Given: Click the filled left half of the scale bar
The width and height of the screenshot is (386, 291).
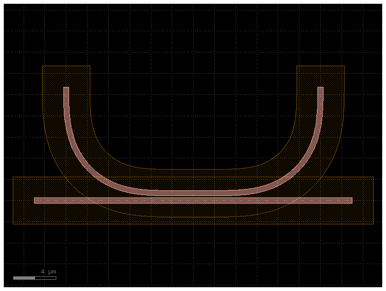Looking at the screenshot, I should pyautogui.click(x=24, y=278).
